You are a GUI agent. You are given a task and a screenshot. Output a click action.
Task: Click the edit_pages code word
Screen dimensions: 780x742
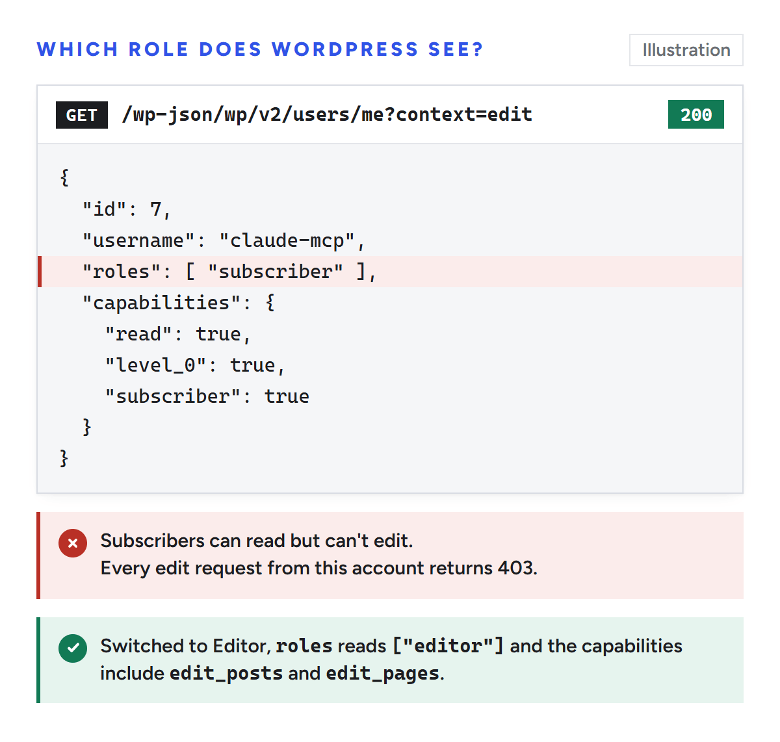383,673
